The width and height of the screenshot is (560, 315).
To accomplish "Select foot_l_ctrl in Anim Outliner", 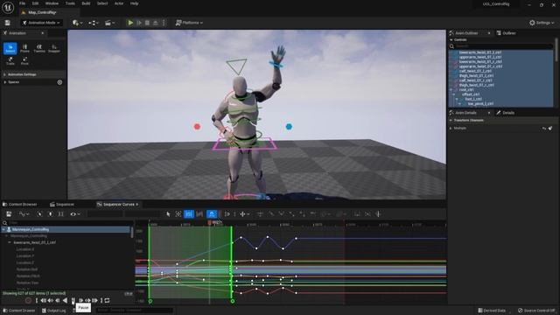I will coord(473,99).
